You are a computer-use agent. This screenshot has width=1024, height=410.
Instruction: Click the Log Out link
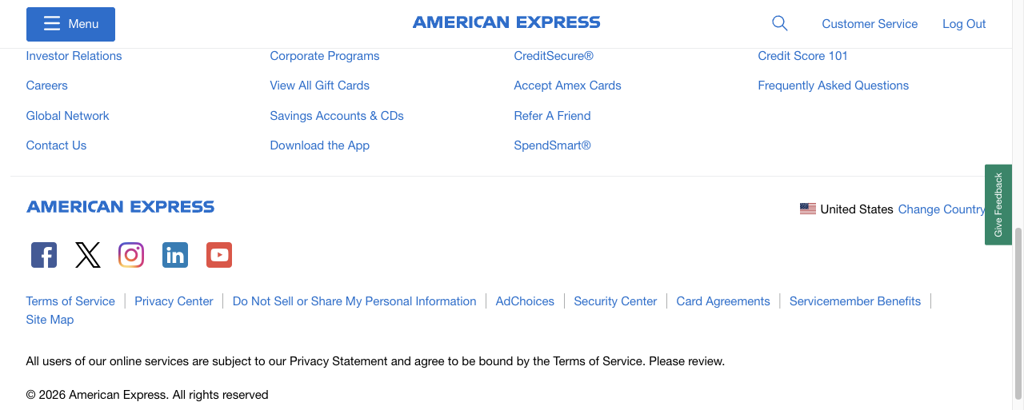click(x=964, y=24)
